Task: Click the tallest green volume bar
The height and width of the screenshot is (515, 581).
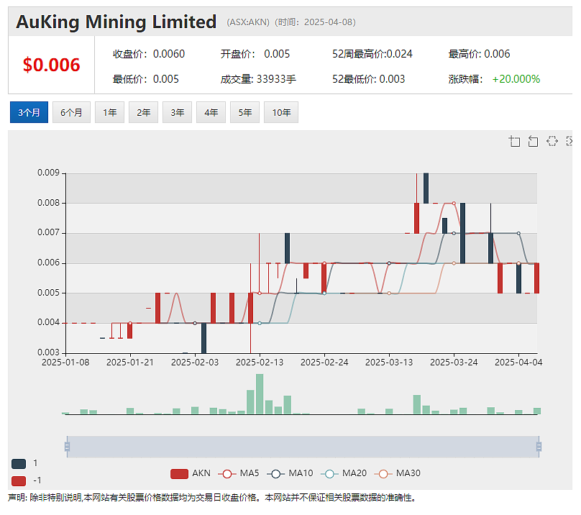Action: point(260,393)
